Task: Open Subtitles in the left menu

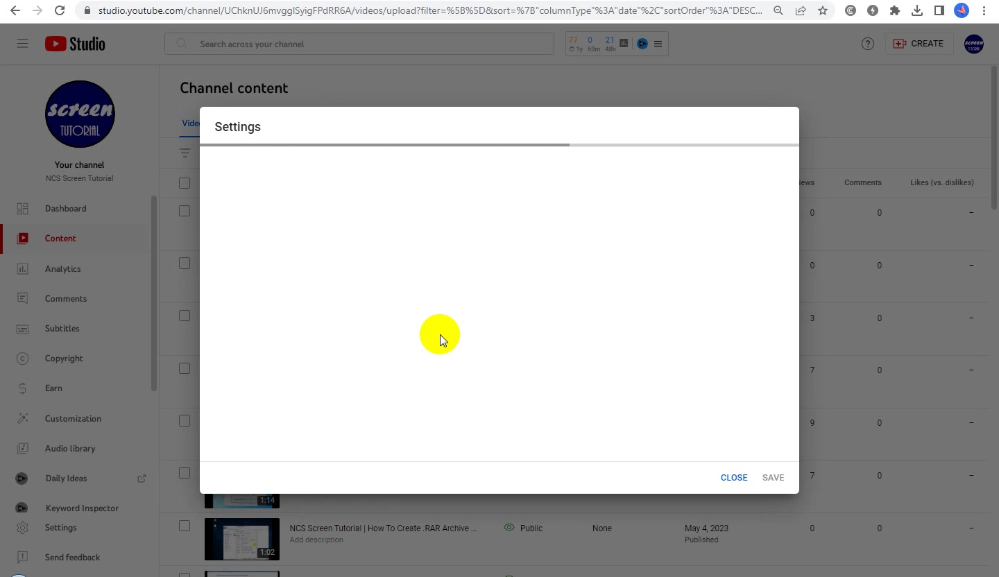Action: tap(62, 329)
